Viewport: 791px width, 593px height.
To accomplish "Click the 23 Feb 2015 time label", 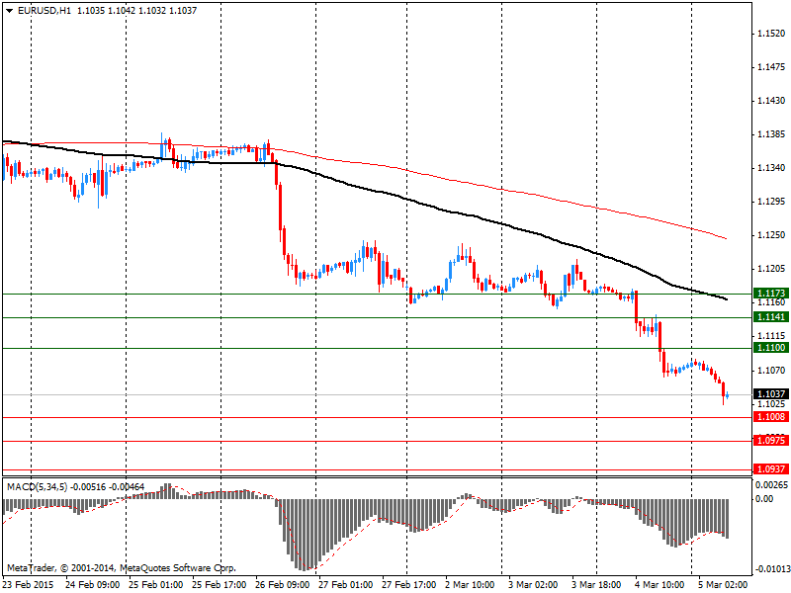I will pyautogui.click(x=29, y=584).
